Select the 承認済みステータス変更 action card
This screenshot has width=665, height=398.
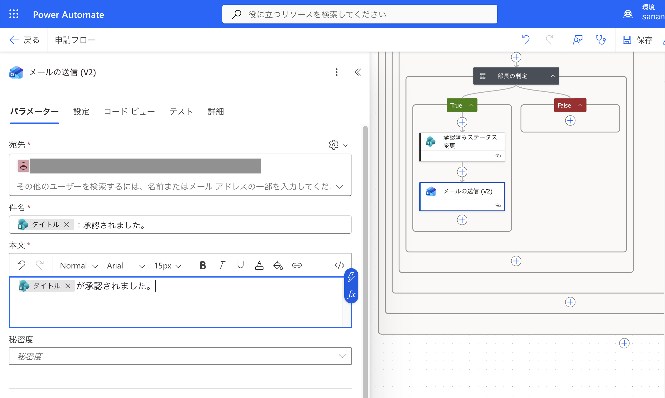tap(462, 147)
